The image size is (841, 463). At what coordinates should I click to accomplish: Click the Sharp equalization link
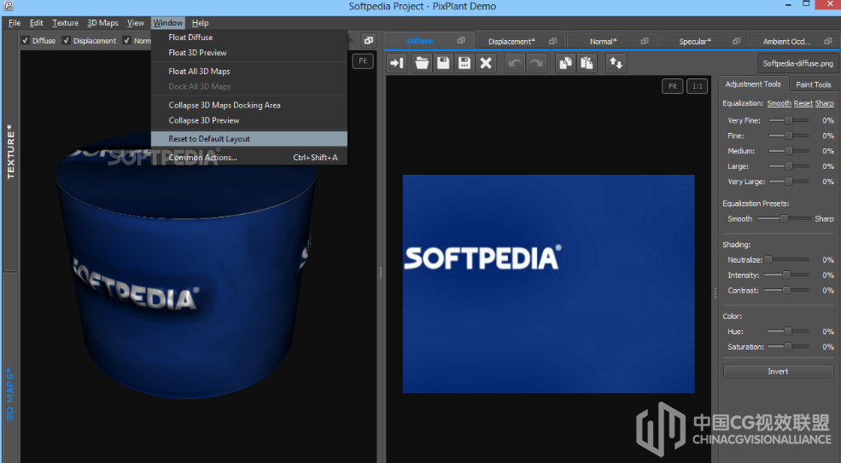point(825,103)
